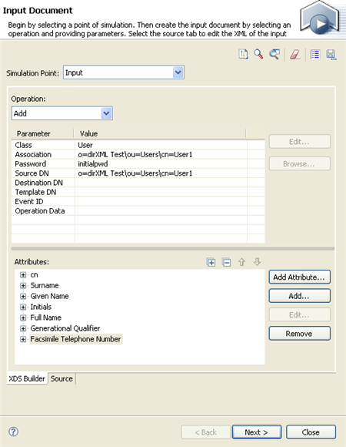The image size is (346, 447).
Task: Select the Operation Data parameter row
Action: (x=138, y=211)
